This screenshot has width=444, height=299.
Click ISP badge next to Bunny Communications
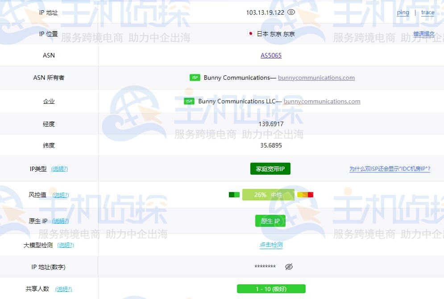point(195,78)
